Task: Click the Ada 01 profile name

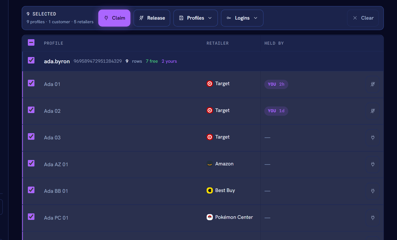Action: click(52, 84)
